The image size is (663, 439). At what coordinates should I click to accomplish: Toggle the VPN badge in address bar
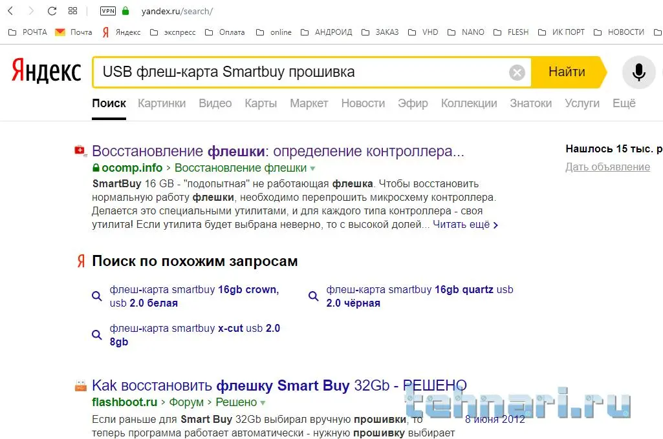pyautogui.click(x=108, y=11)
